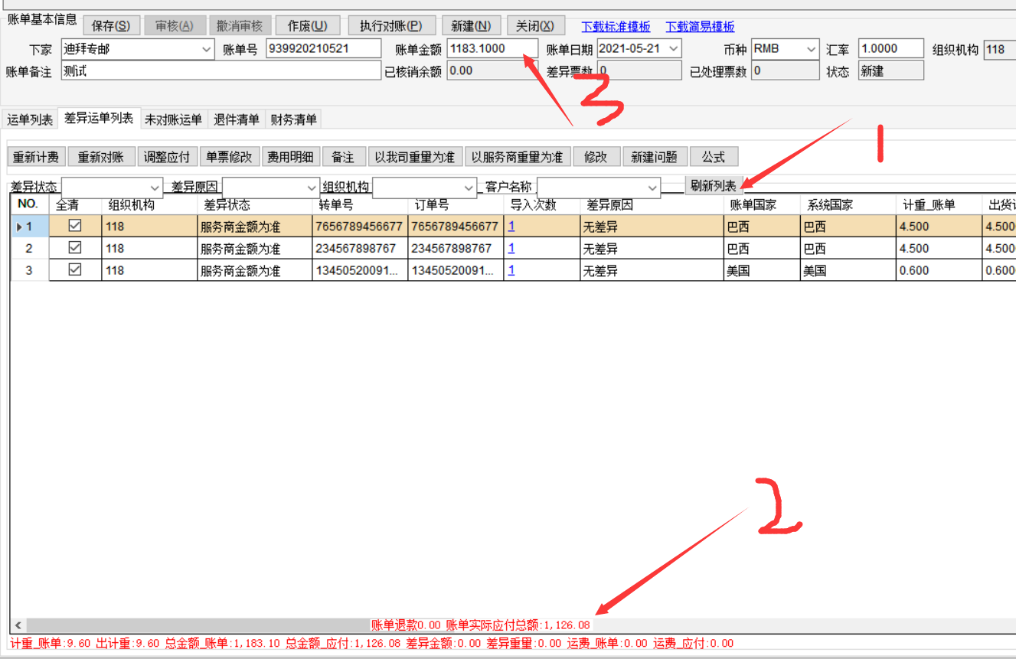
Task: Open the 下载简易模板 link
Action: (700, 26)
